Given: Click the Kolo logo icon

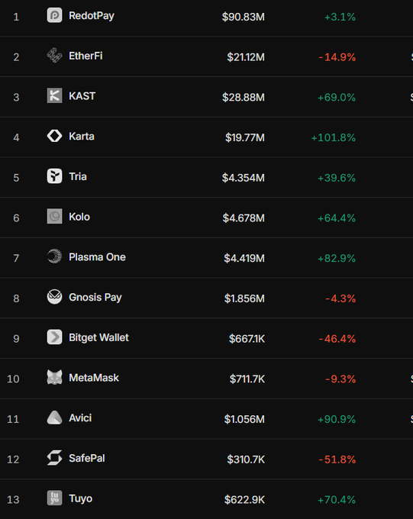Looking at the screenshot, I should 54,217.
